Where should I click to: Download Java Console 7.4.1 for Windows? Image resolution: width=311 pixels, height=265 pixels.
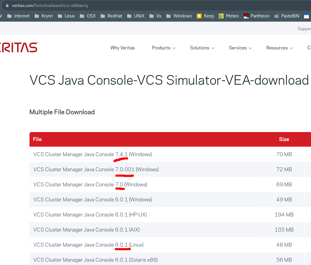(93, 154)
